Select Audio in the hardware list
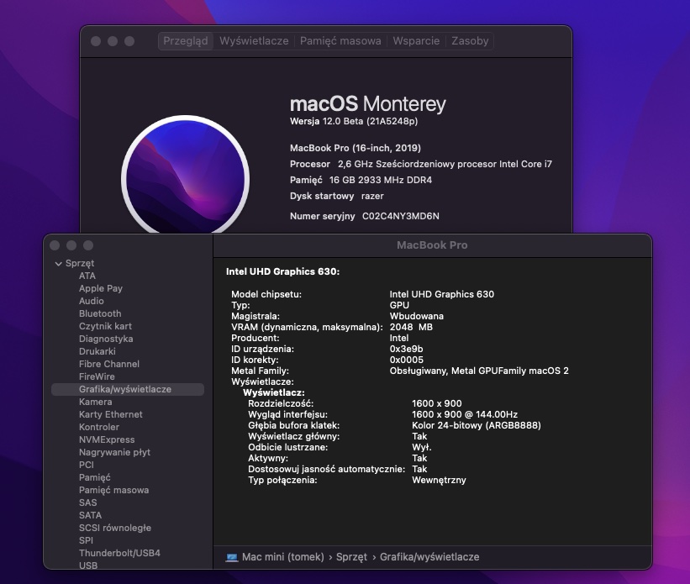Viewport: 690px width, 584px height. [x=92, y=301]
